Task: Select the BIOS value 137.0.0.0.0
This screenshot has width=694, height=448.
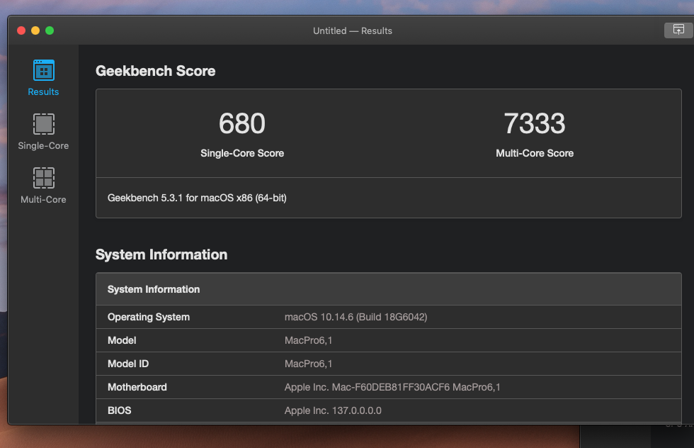Action: [333, 410]
